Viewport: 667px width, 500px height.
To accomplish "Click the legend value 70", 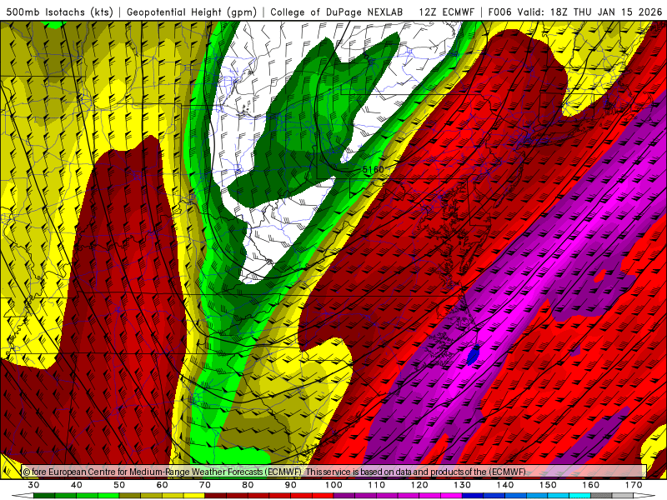I will 205,485.
